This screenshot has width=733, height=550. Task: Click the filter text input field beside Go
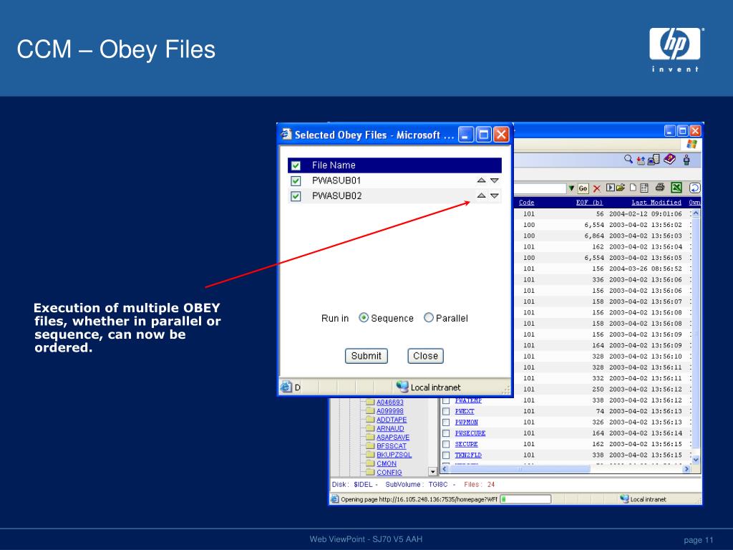click(x=540, y=188)
